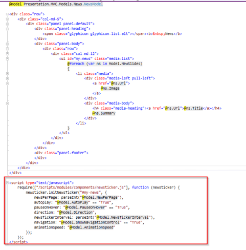
Task: Click the closing </script> tag
Action: pos(18,242)
